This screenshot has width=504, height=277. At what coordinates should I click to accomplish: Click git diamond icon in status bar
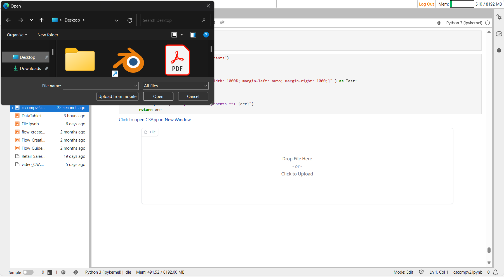pos(76,272)
